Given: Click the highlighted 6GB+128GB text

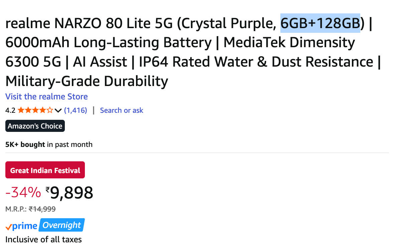Looking at the screenshot, I should (320, 23).
